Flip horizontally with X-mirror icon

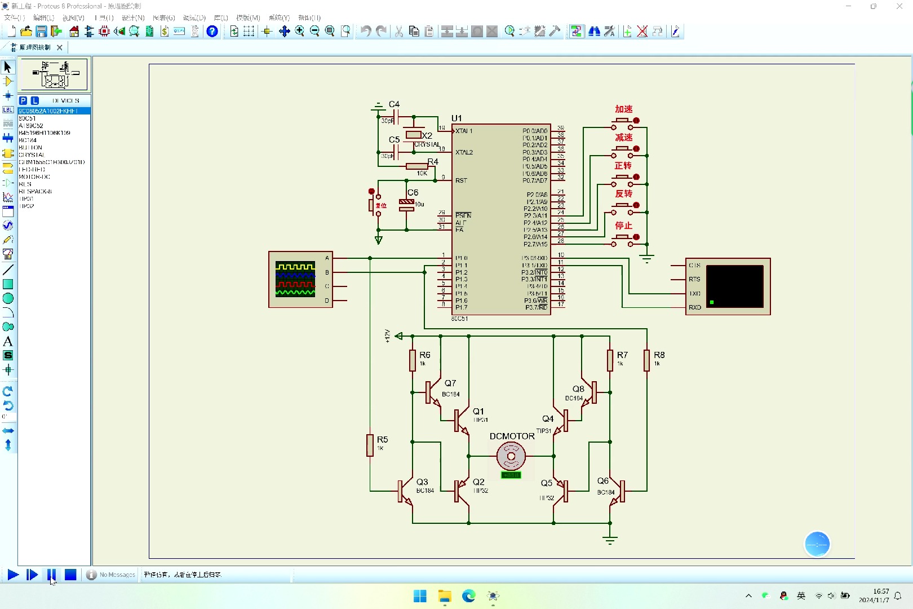8,431
